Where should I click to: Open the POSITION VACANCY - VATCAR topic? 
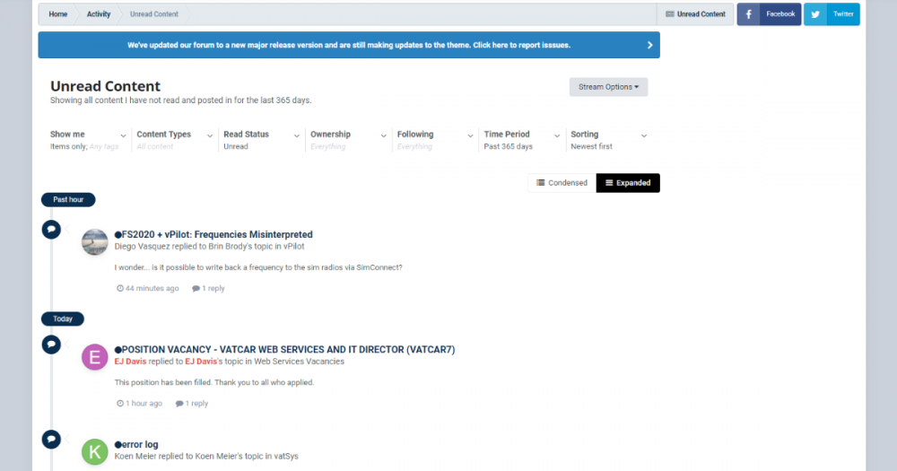tap(288, 349)
